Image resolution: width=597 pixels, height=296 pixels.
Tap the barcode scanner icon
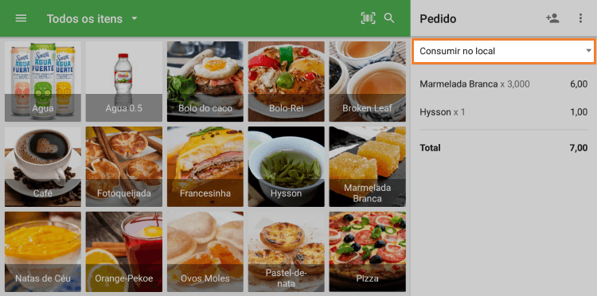click(368, 18)
